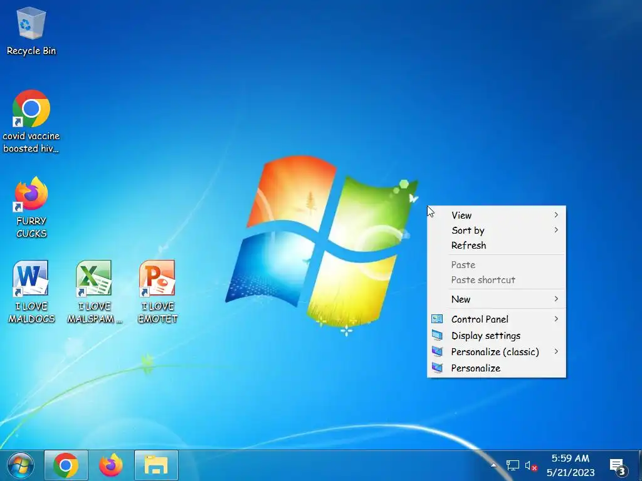Open Chrome from the taskbar

click(66, 465)
